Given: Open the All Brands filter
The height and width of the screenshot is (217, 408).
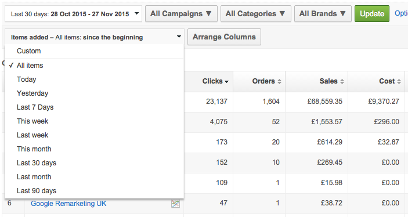Looking at the screenshot, I should click(323, 14).
